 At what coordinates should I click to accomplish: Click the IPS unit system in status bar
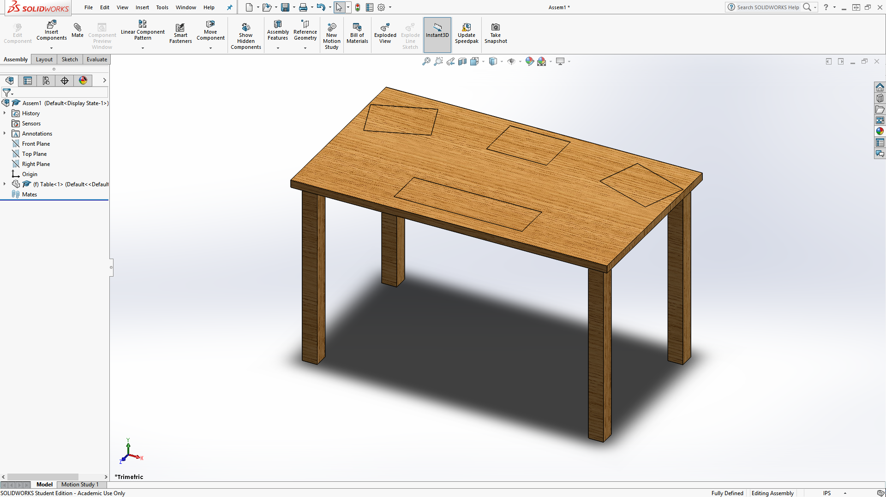click(x=827, y=493)
